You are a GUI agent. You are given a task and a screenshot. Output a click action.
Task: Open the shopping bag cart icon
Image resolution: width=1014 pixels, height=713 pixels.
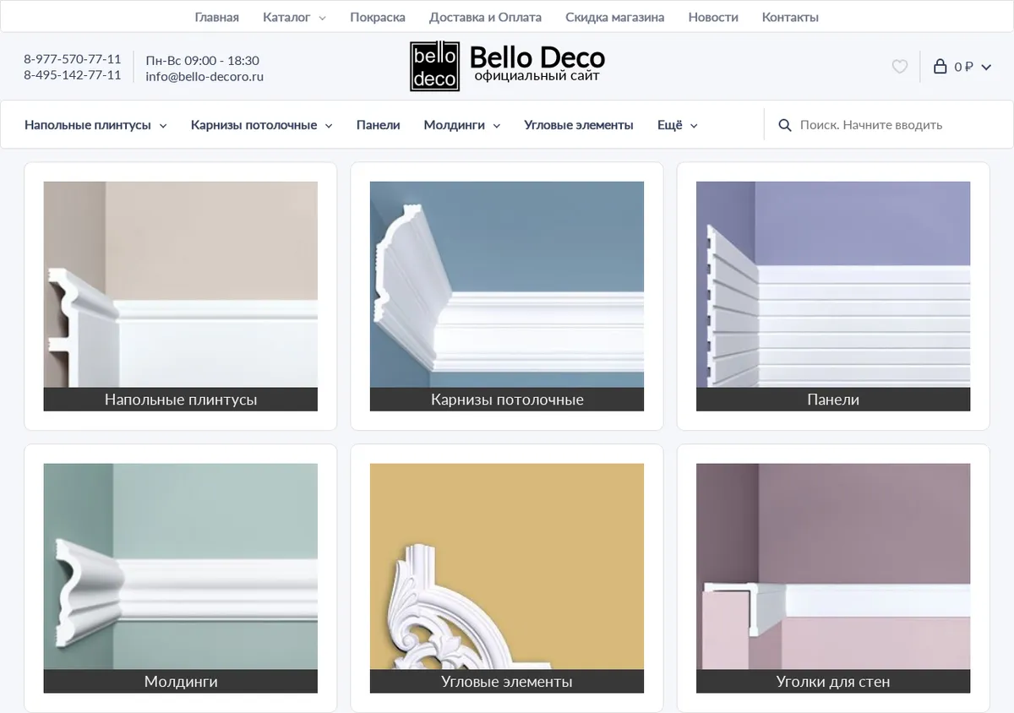click(940, 67)
